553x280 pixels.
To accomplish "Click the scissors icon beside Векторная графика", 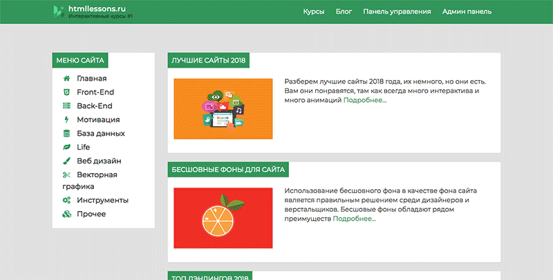I will pos(66,174).
